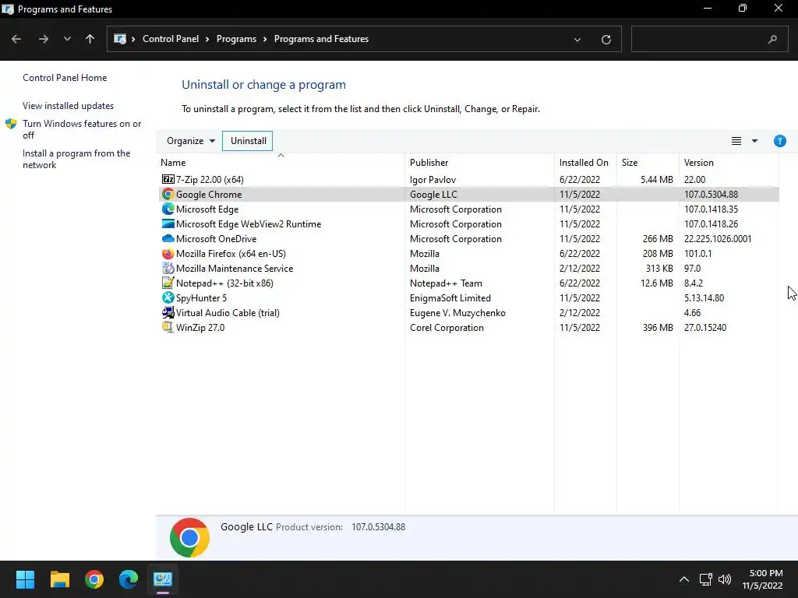The height and width of the screenshot is (598, 798).
Task: Click the taskbar clock and date
Action: (762, 579)
